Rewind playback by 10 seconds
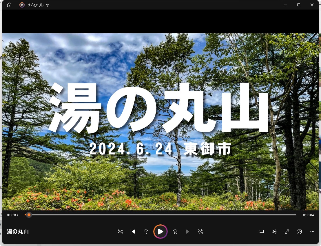 [146, 231]
